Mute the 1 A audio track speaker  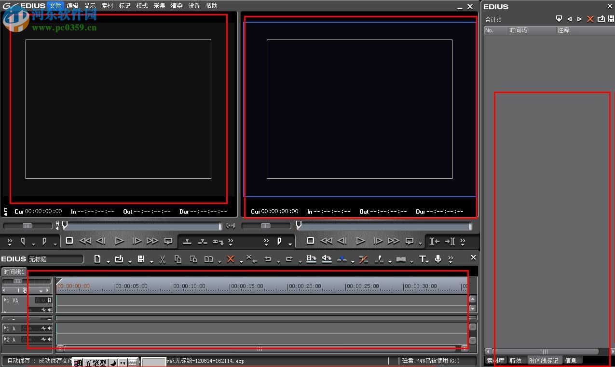50,328
